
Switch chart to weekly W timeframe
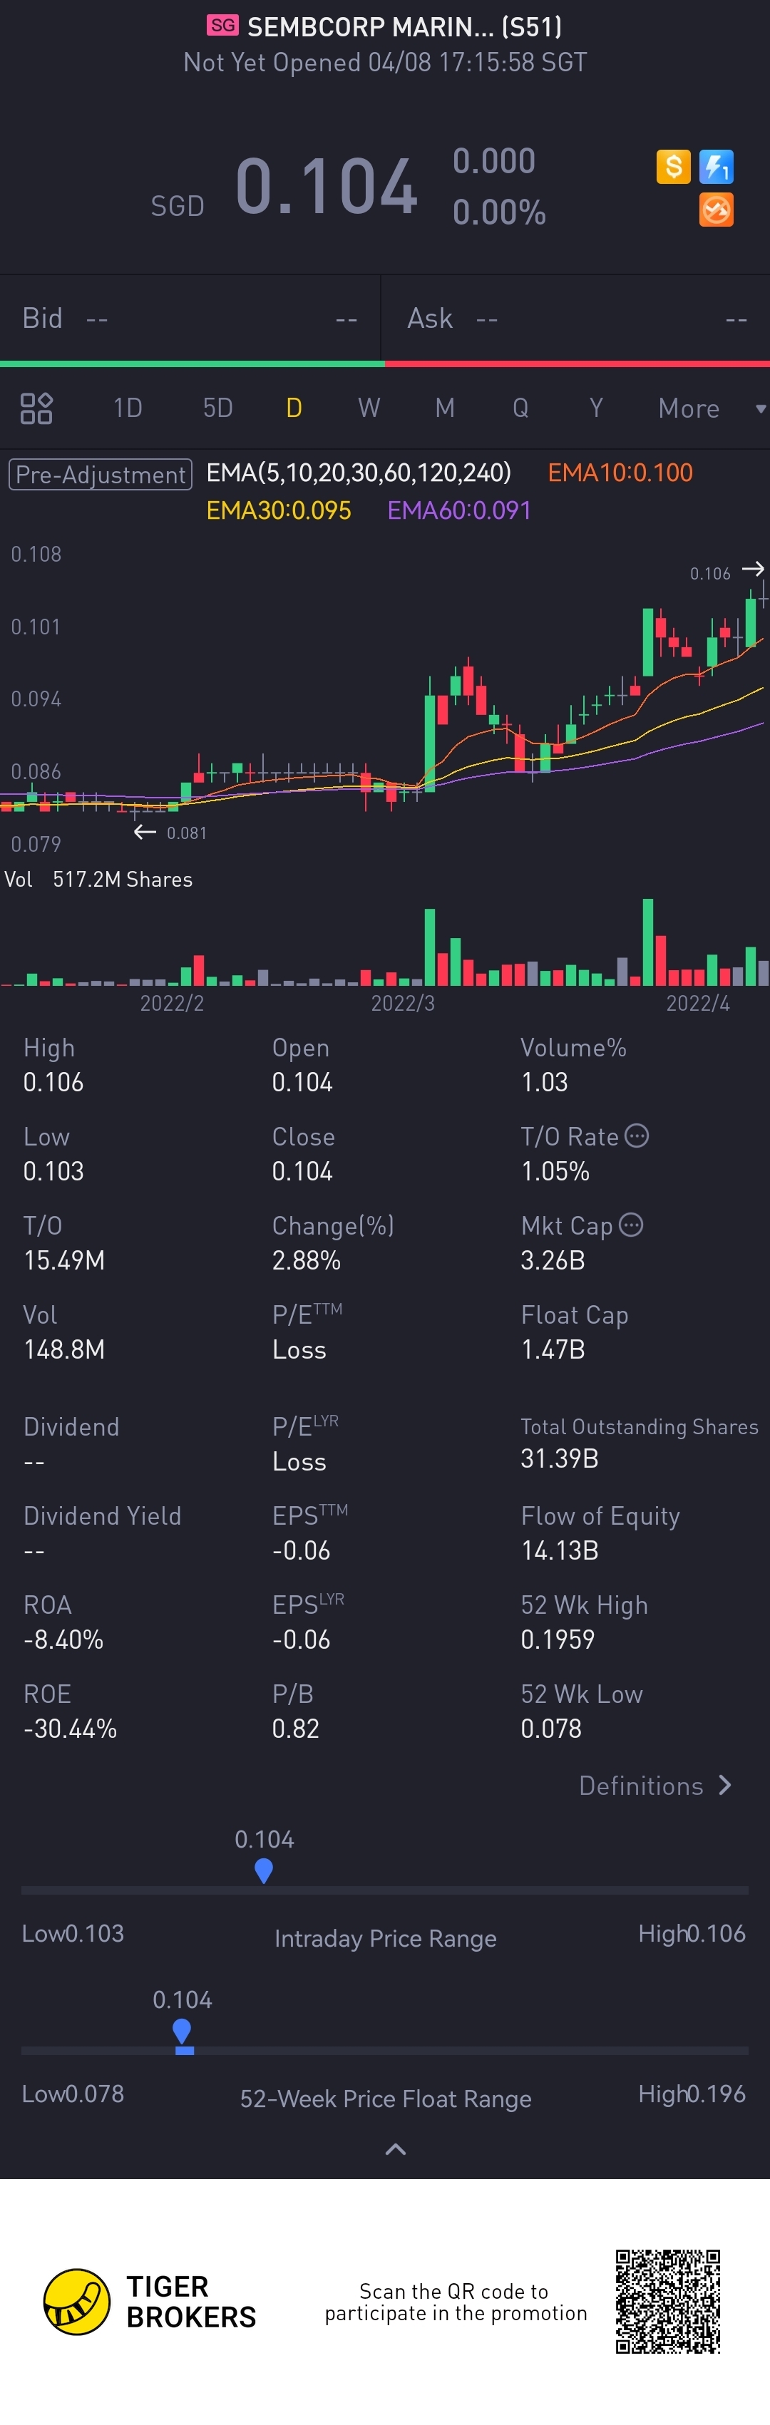[x=369, y=408]
